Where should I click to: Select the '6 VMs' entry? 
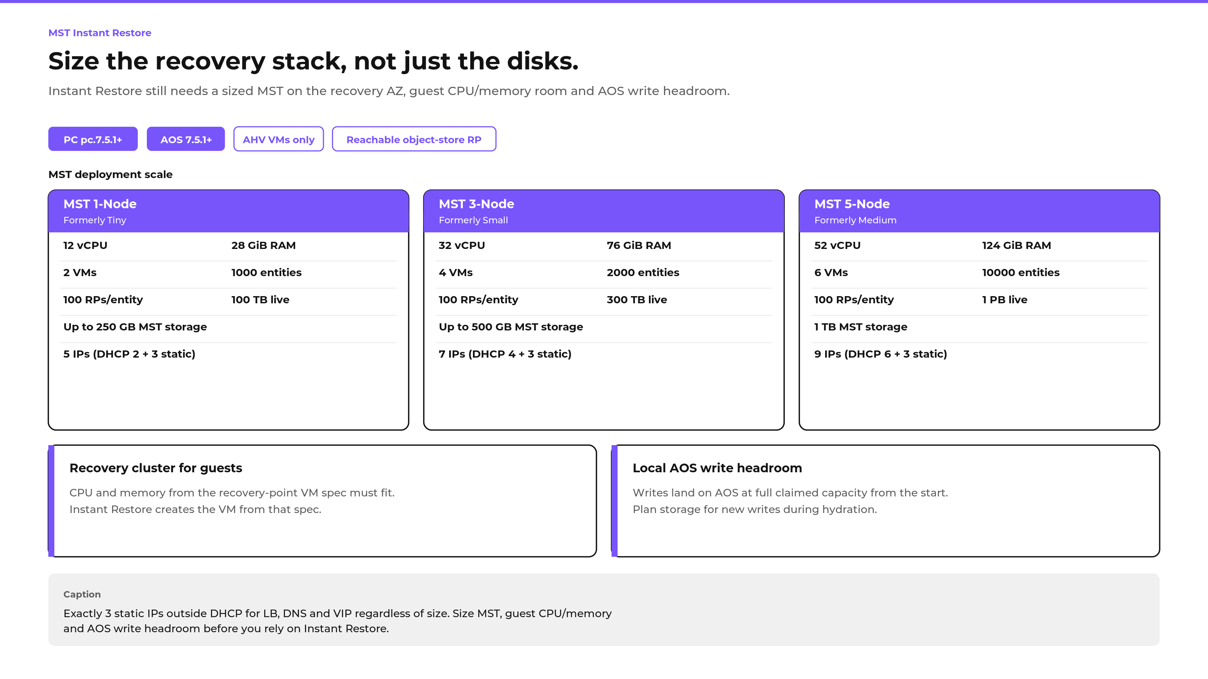pyautogui.click(x=831, y=273)
